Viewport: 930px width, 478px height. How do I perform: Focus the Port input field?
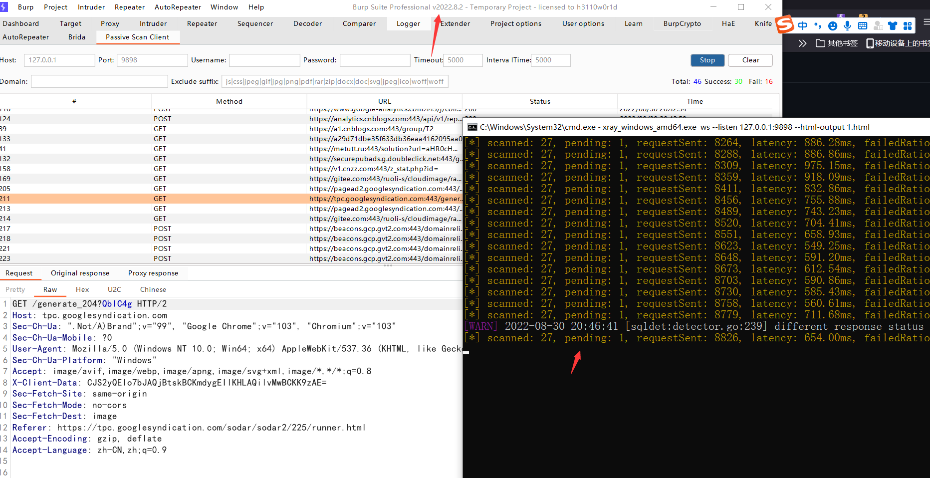[152, 60]
